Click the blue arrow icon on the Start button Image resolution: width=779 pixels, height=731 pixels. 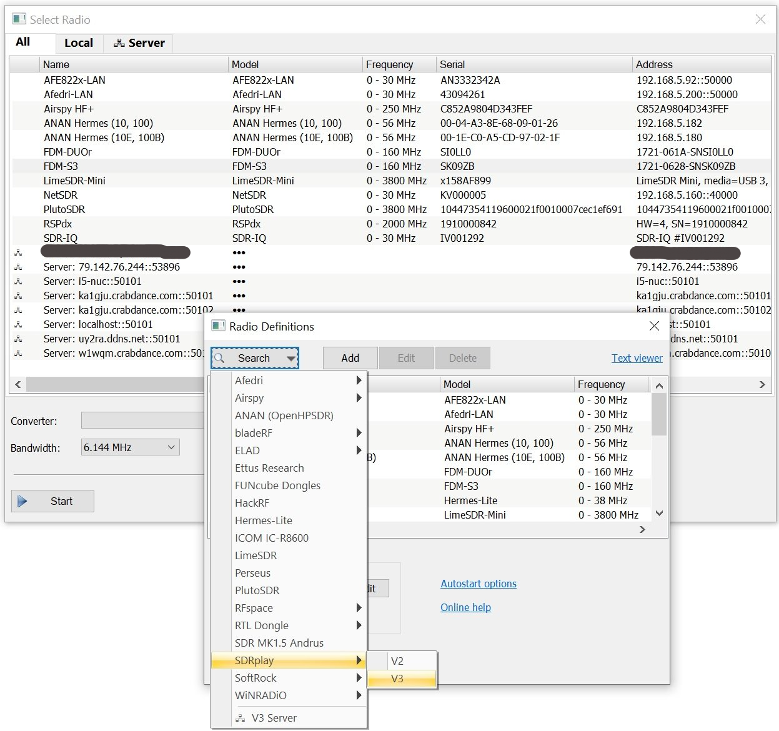point(24,500)
